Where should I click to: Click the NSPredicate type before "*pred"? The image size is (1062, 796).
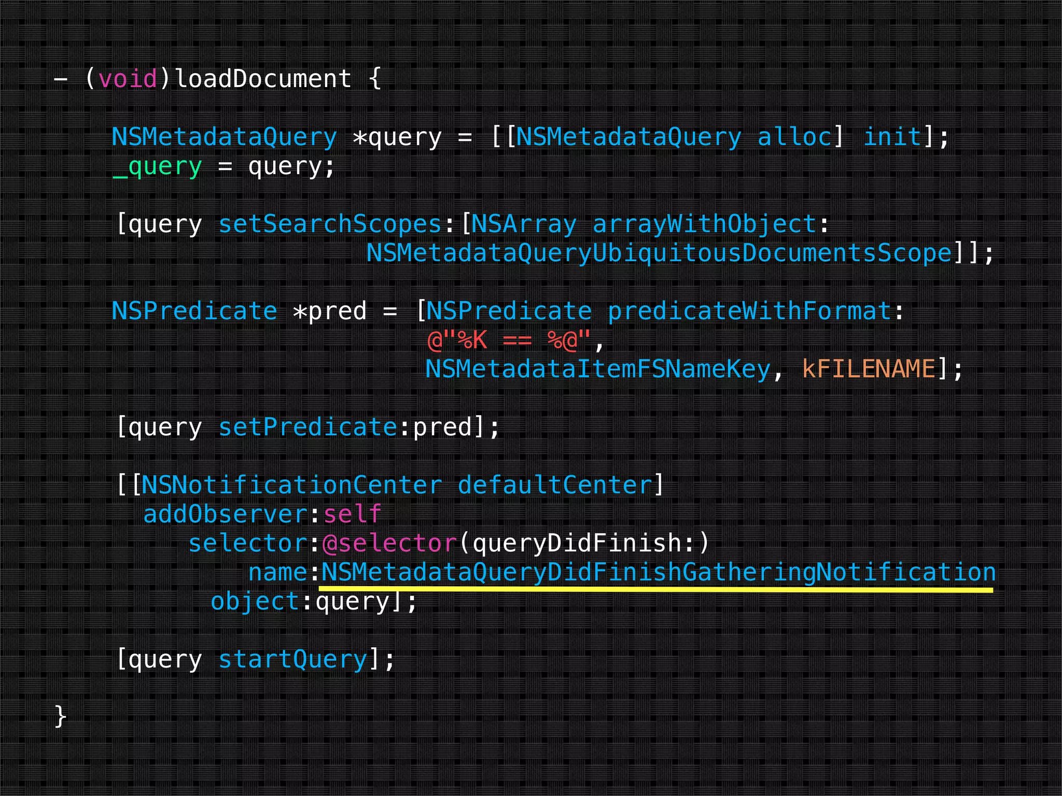(194, 311)
